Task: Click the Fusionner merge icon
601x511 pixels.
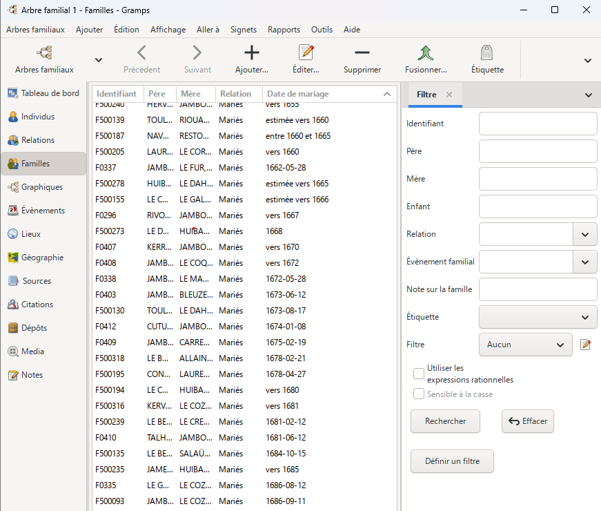Action: [x=425, y=53]
